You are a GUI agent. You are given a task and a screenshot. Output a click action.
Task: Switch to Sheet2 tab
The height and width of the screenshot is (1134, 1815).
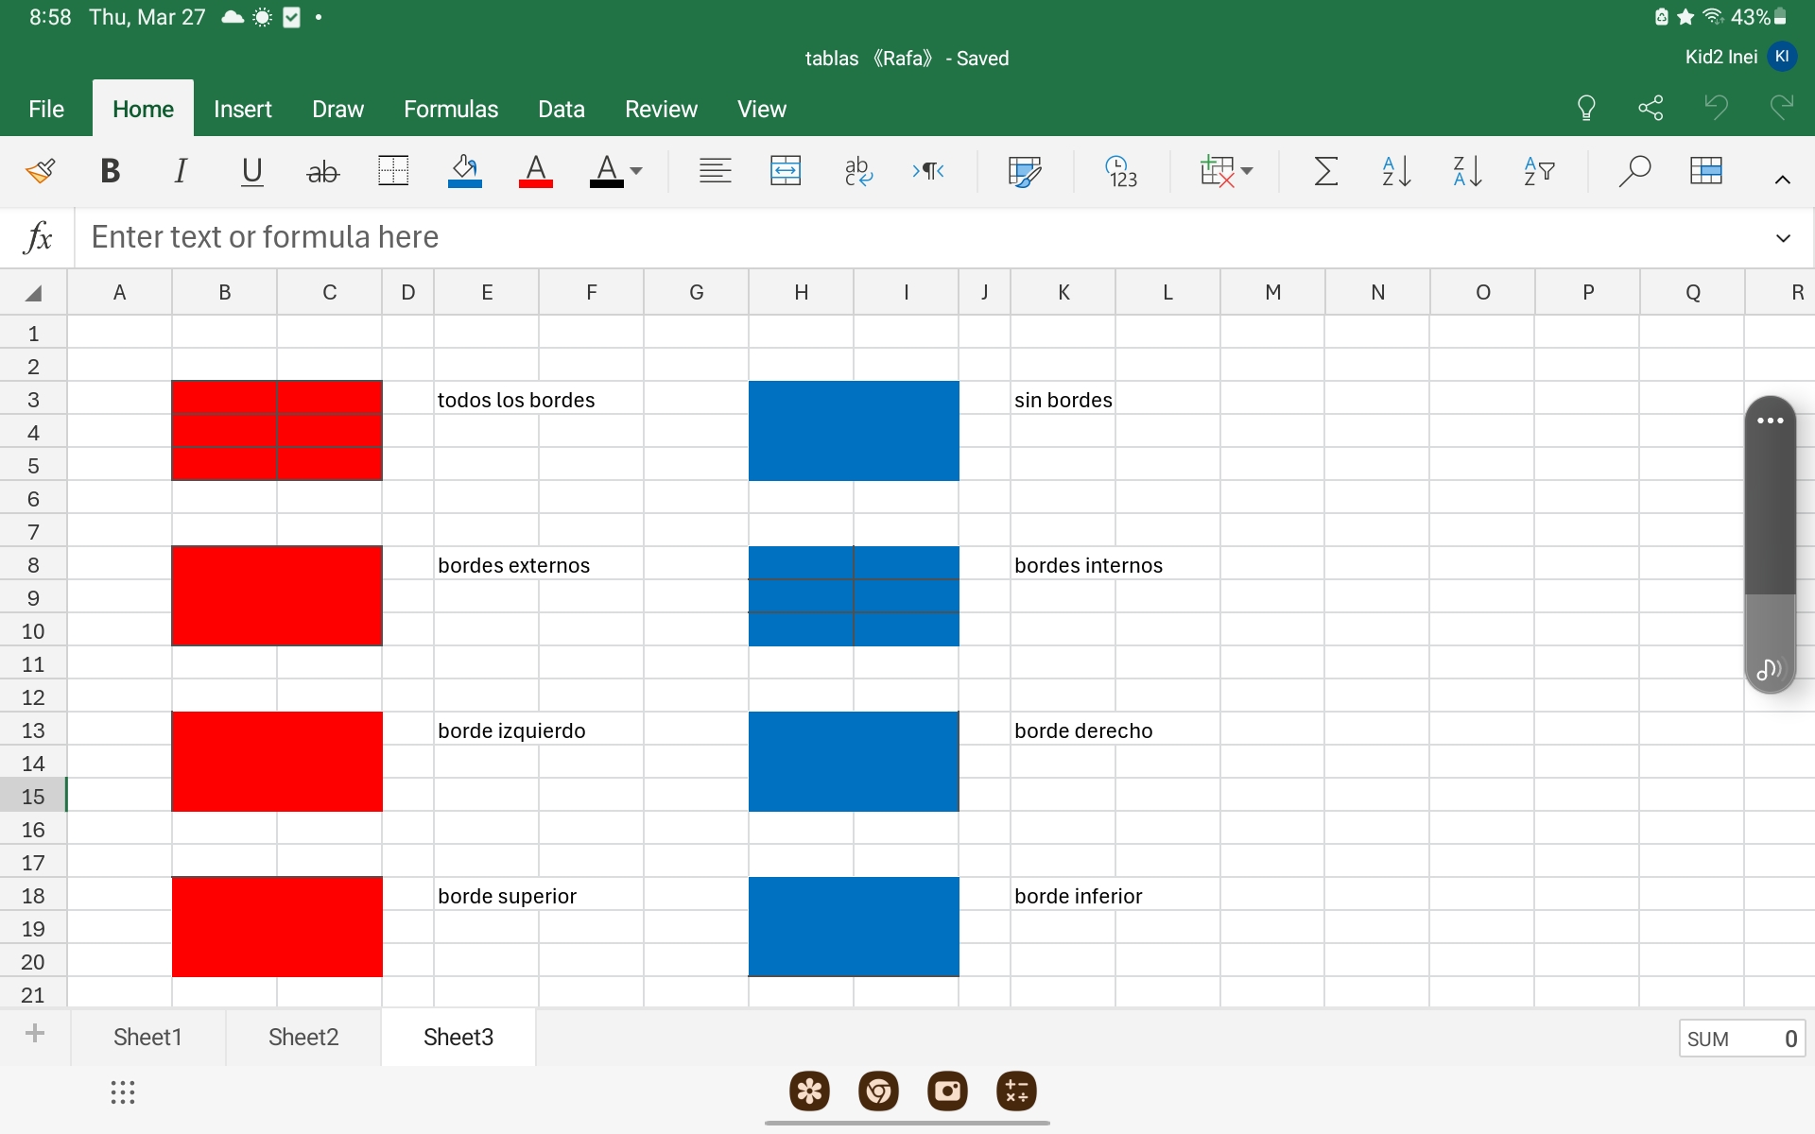(x=302, y=1037)
